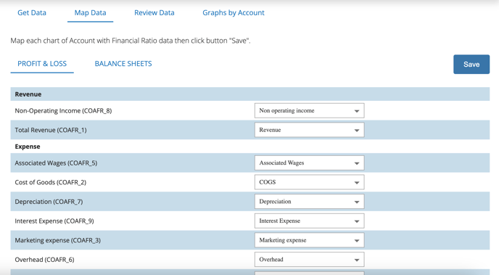Viewport: 499px width, 275px height.
Task: Expand the Depreciation mapping dropdown
Action: point(309,202)
